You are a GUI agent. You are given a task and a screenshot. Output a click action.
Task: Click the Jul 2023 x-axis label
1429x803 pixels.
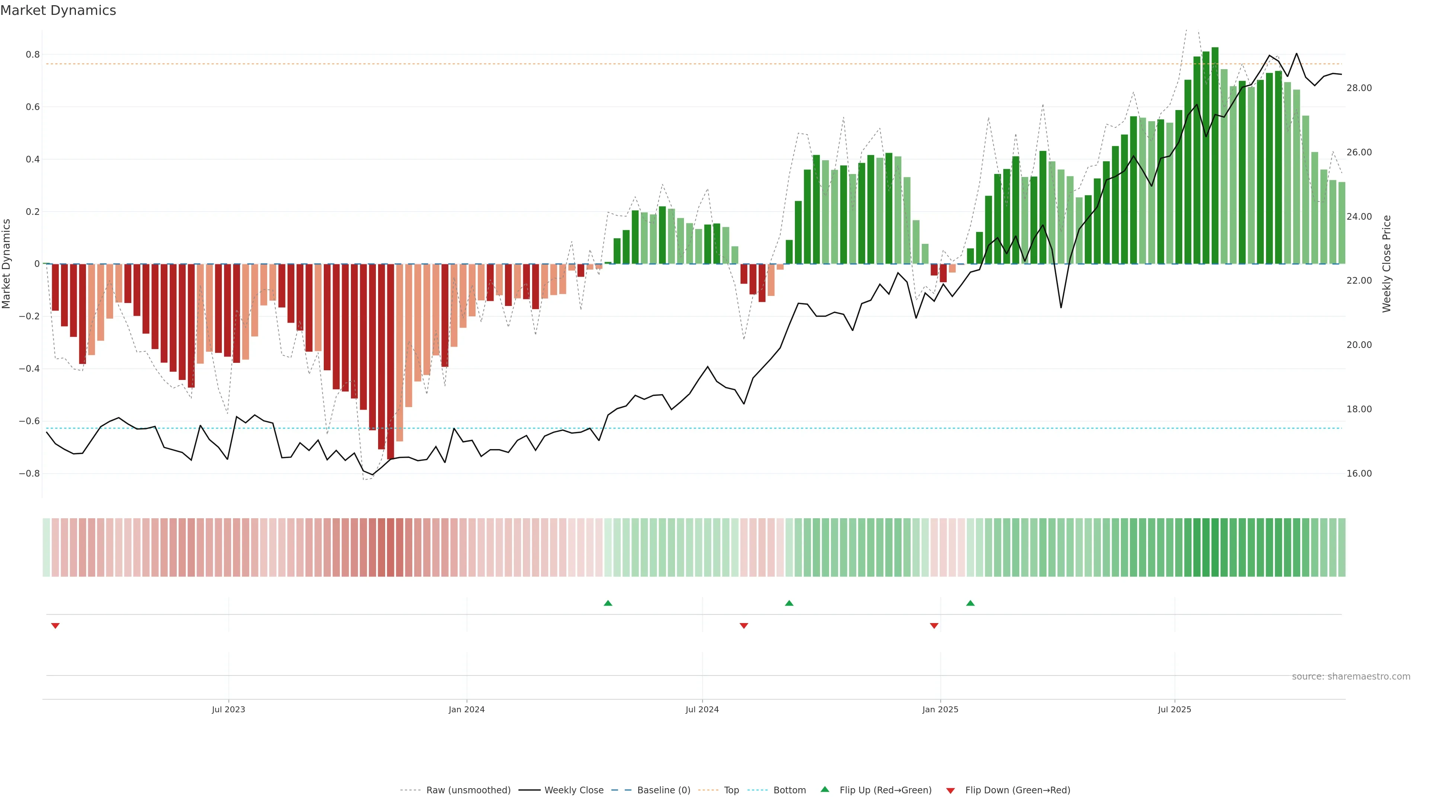click(228, 709)
